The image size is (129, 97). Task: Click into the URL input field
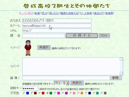pos(57,31)
